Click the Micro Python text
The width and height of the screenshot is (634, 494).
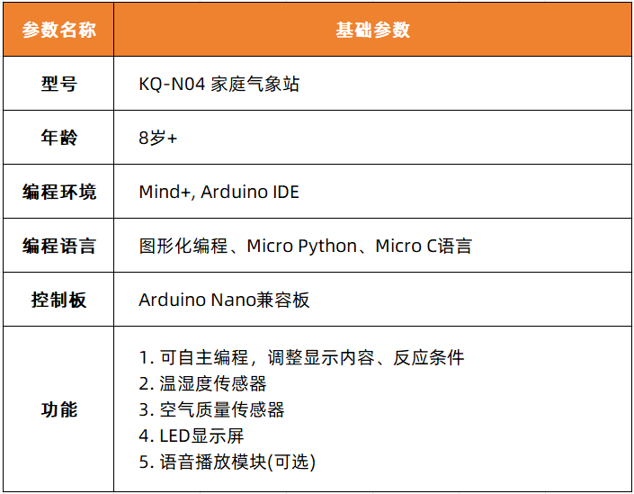301,246
